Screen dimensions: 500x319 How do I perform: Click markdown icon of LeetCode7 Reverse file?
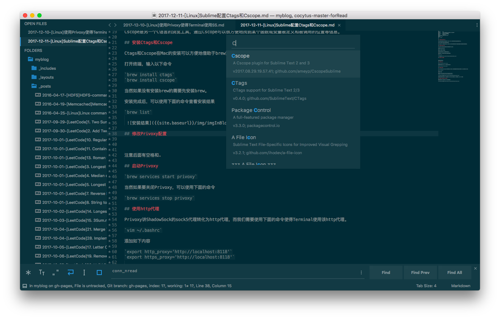pos(38,193)
